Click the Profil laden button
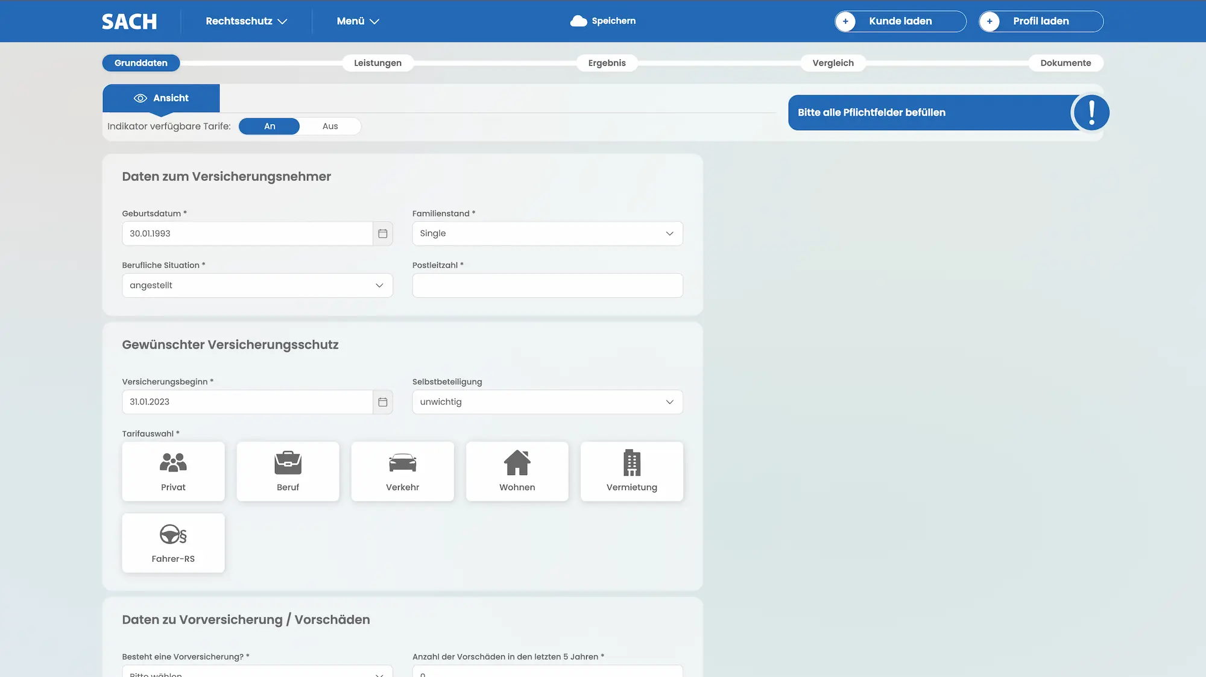The width and height of the screenshot is (1206, 677). pos(1041,21)
